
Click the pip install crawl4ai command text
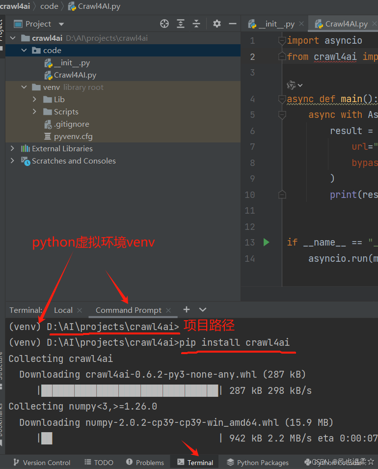[x=235, y=342]
